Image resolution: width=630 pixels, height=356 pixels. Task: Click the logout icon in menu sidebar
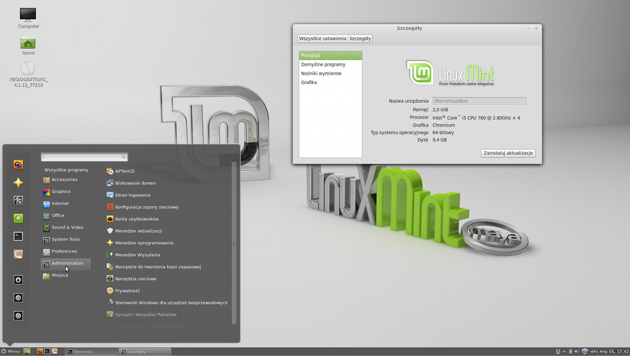point(18,298)
